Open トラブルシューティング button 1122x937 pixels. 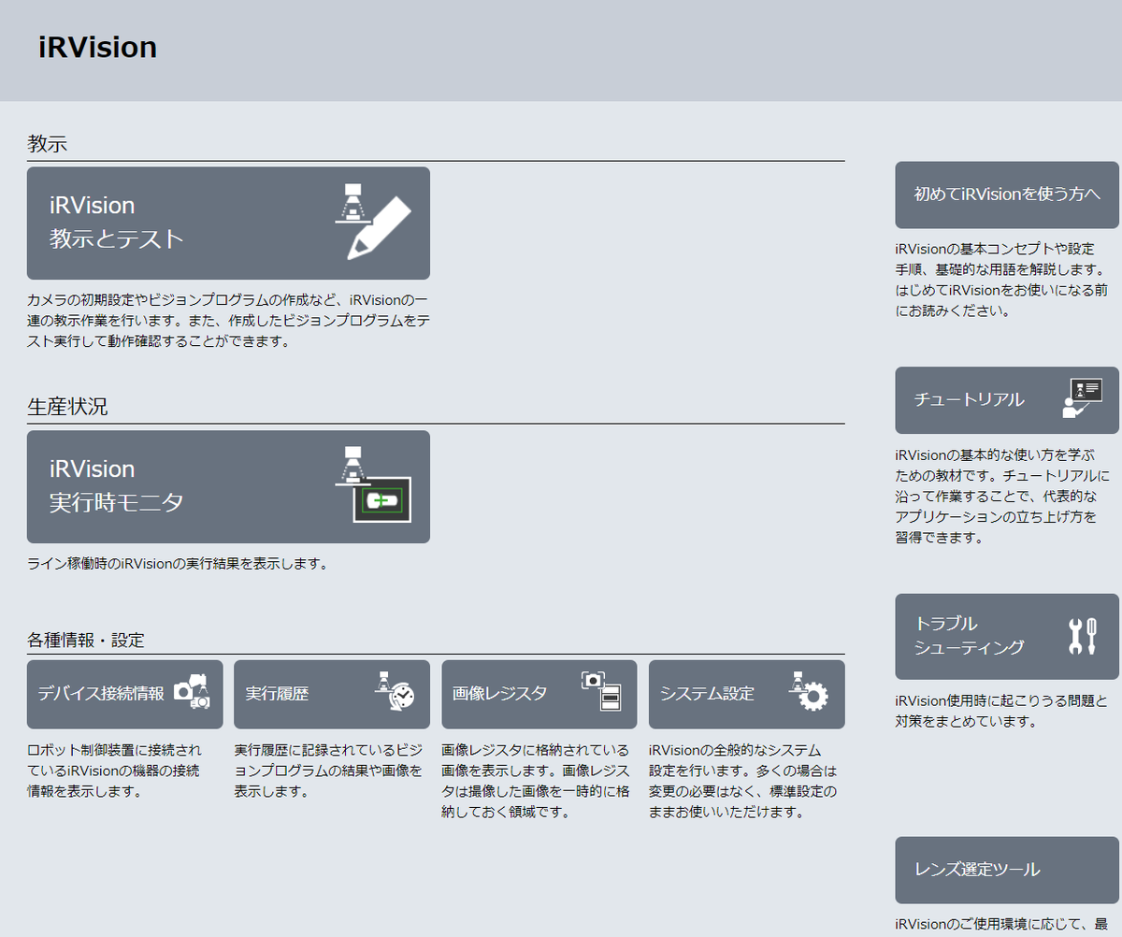(1007, 637)
